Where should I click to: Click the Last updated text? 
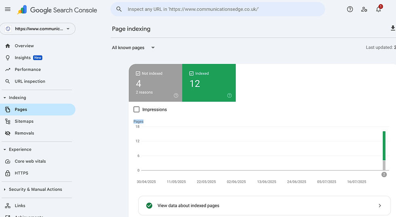pyautogui.click(x=381, y=48)
